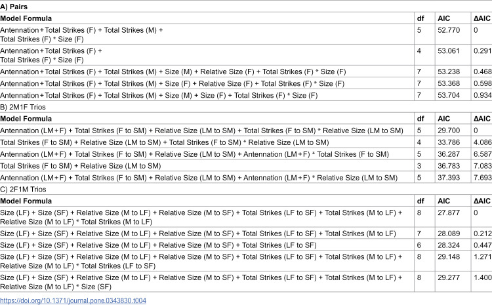The image size is (492, 305).
Task: Select the AIC value 28.324
Action: pyautogui.click(x=449, y=245)
